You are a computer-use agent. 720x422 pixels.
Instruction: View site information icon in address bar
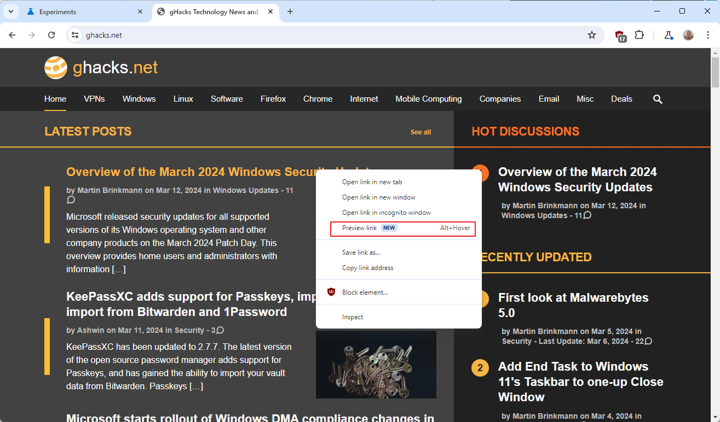click(x=76, y=35)
